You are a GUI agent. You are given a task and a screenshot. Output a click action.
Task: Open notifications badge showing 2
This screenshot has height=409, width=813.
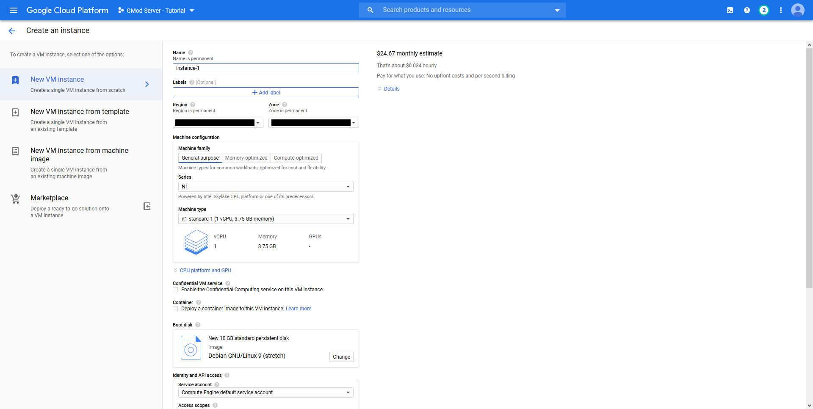[x=764, y=10]
